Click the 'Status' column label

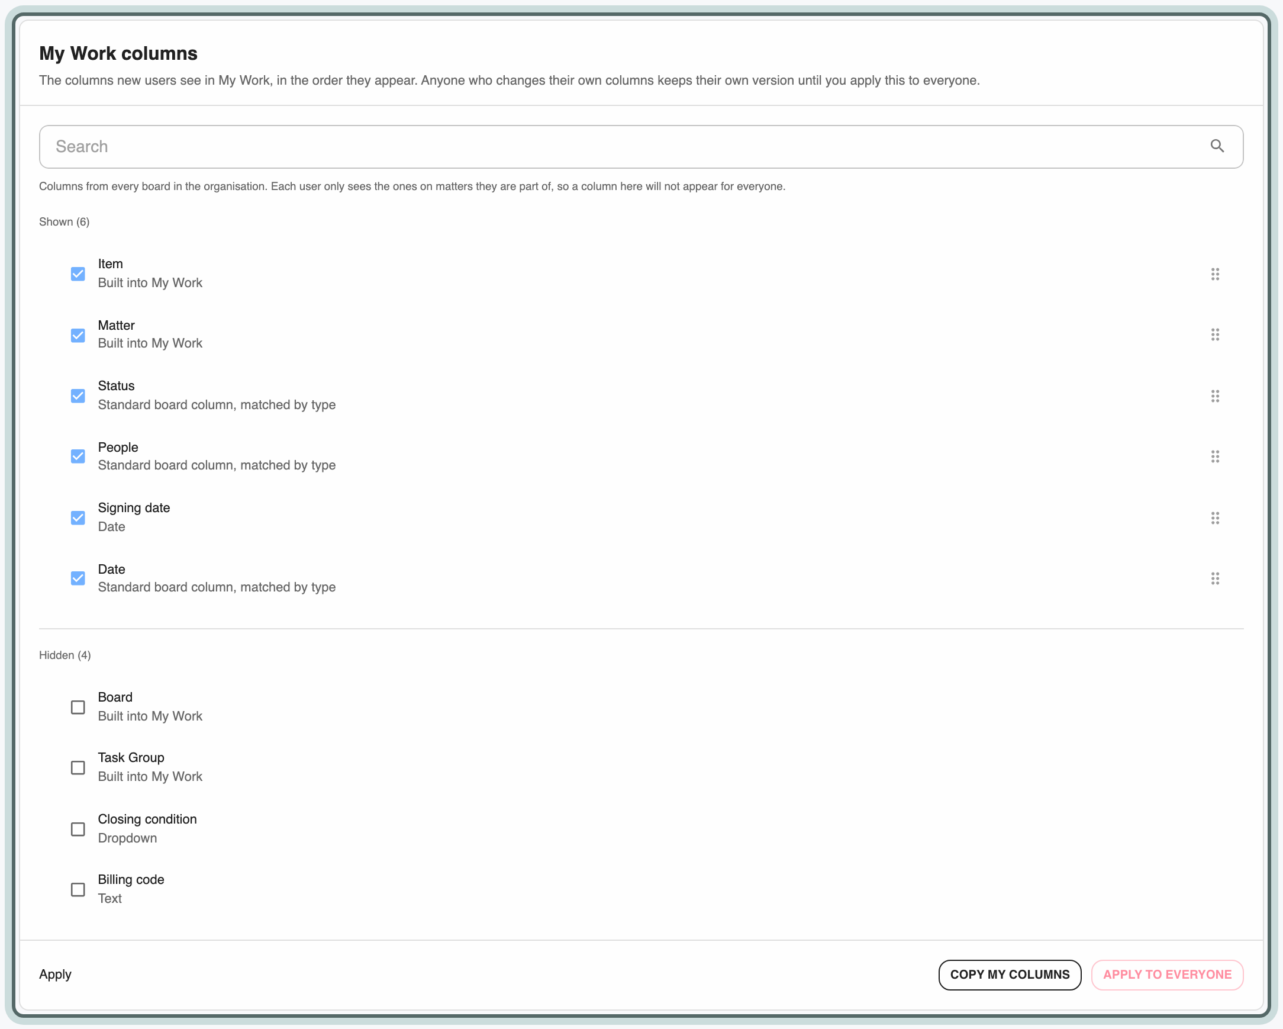point(116,386)
